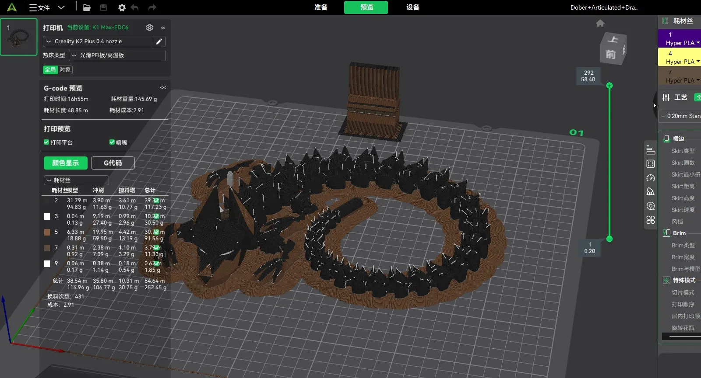The width and height of the screenshot is (701, 378).
Task: Click the 颜色显示 button
Action: click(66, 163)
